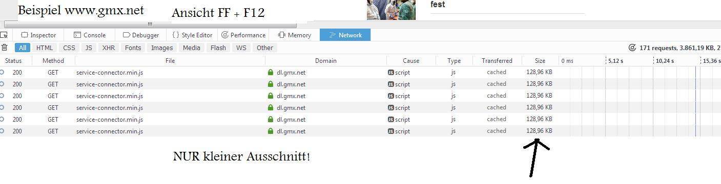Screen dimensions: 721x184
Task: Sort by Size column header
Action: [x=540, y=60]
